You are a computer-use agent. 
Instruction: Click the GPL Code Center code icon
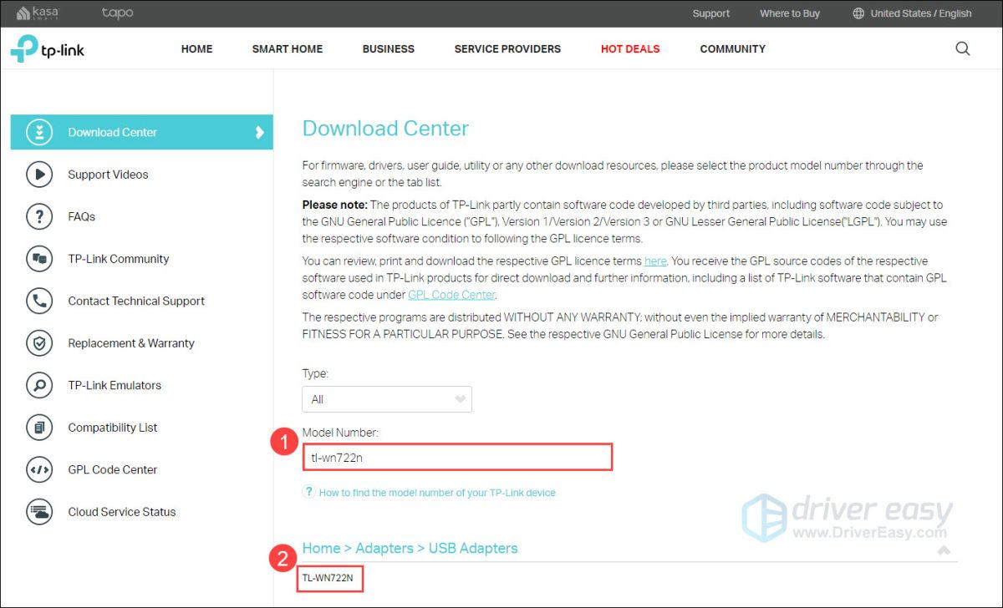point(39,469)
